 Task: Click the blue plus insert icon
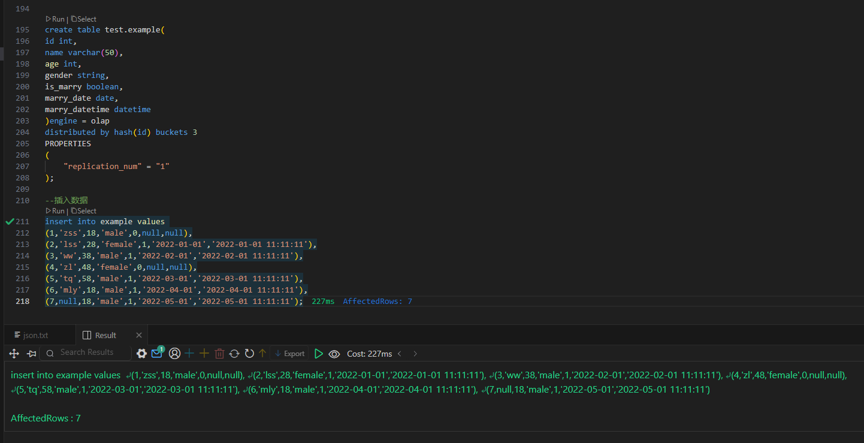[x=189, y=354]
